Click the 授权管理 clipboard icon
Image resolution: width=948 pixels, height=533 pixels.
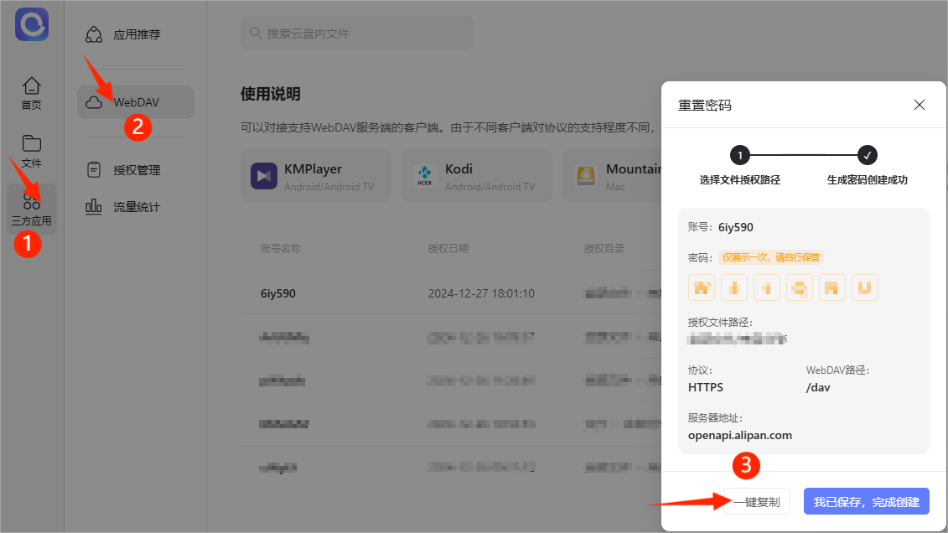point(94,170)
